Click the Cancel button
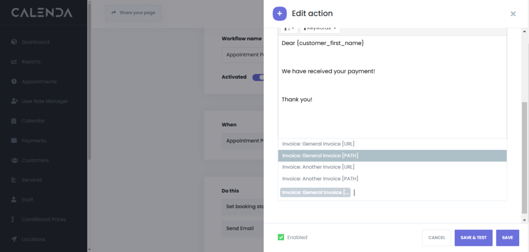This screenshot has height=252, width=529. (x=437, y=238)
